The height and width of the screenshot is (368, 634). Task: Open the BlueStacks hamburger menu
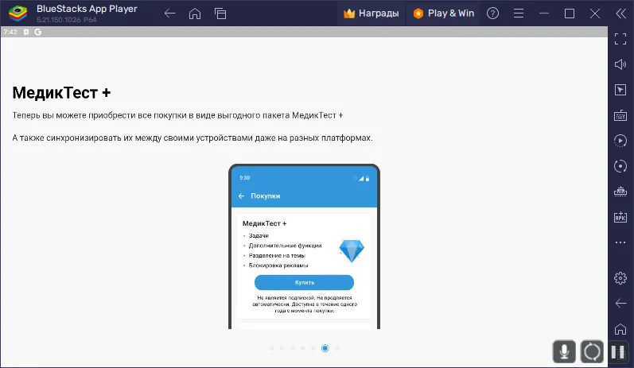tap(519, 14)
